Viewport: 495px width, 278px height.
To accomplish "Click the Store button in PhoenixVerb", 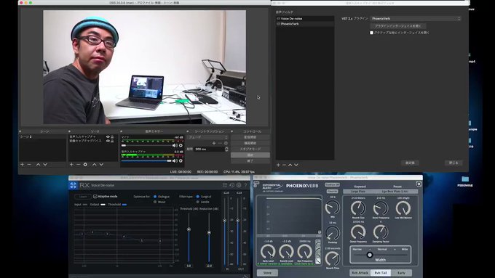I will coord(267,273).
